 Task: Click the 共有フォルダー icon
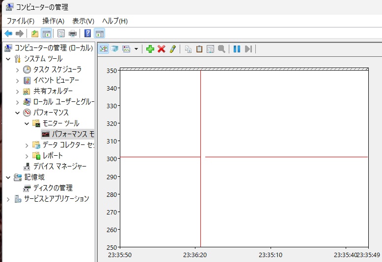coord(27,92)
